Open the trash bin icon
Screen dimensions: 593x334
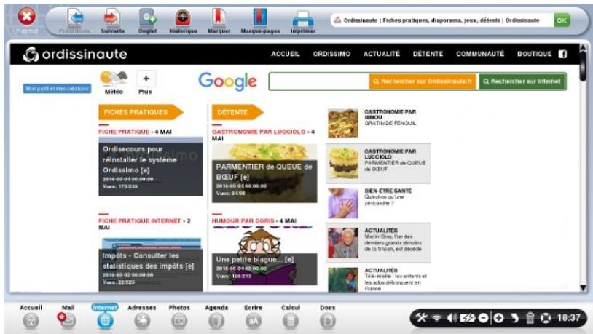point(530,318)
